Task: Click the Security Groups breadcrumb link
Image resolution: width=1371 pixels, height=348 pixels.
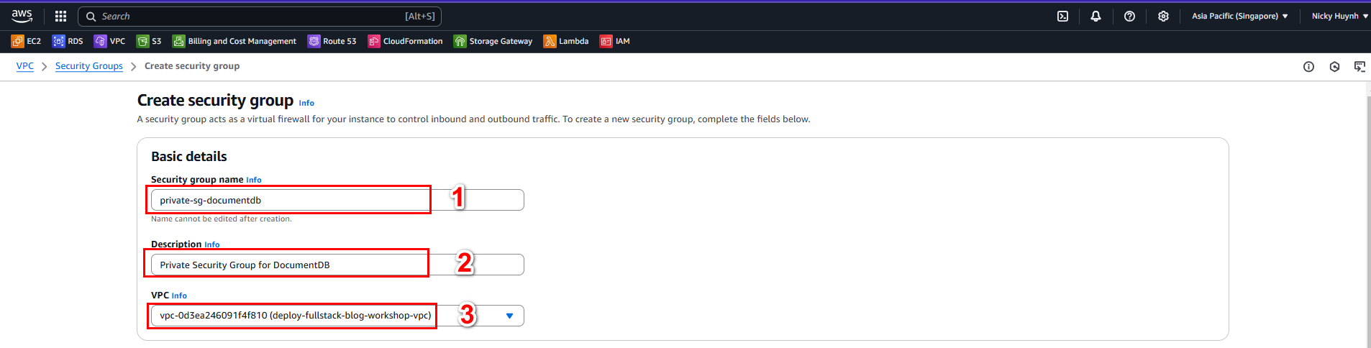Action: coord(89,66)
